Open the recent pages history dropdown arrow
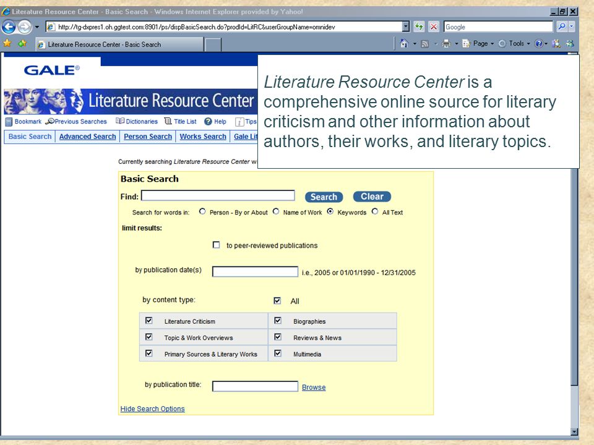The height and width of the screenshot is (445, 594). [37, 27]
